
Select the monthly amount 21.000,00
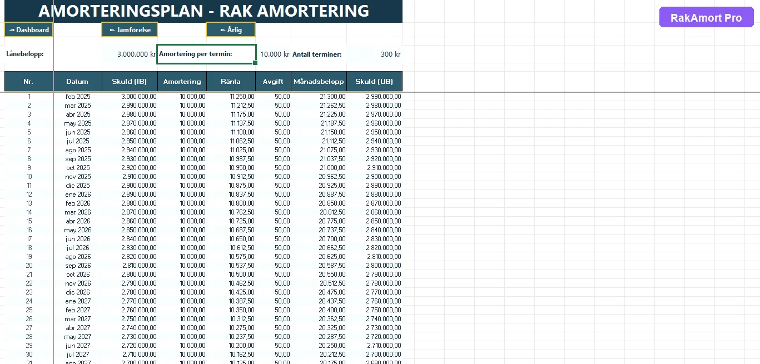pyautogui.click(x=319, y=168)
